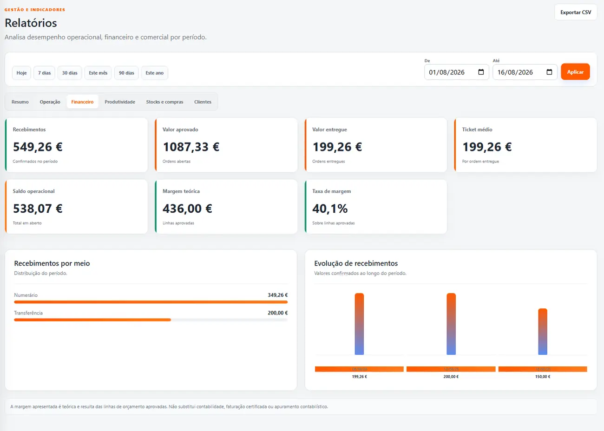Filter by Hoje period
This screenshot has height=431, width=604.
click(x=21, y=73)
